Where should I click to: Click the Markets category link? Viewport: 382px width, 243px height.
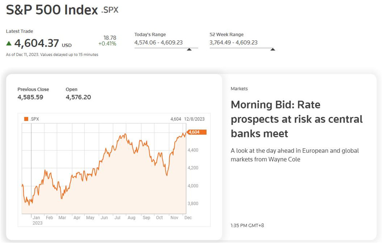click(239, 89)
